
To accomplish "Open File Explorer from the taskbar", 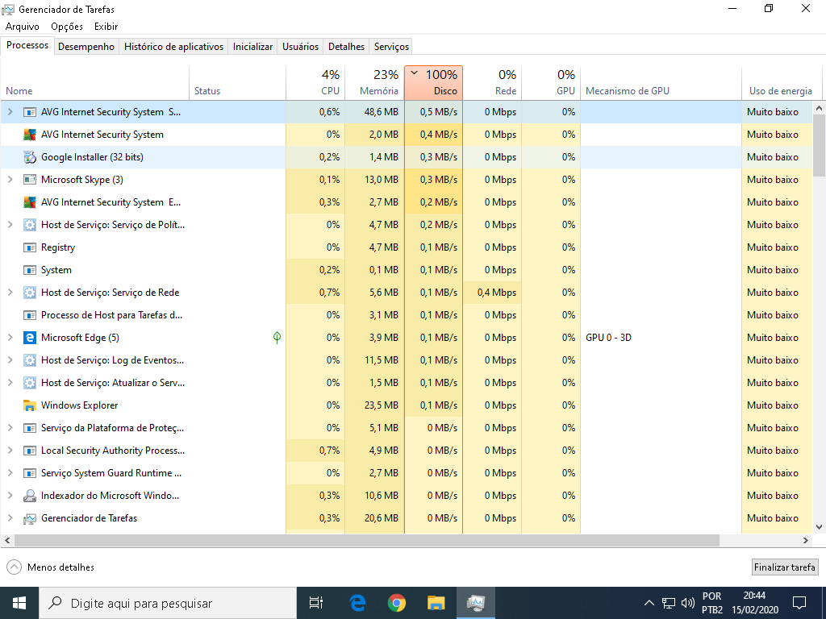I will (436, 603).
